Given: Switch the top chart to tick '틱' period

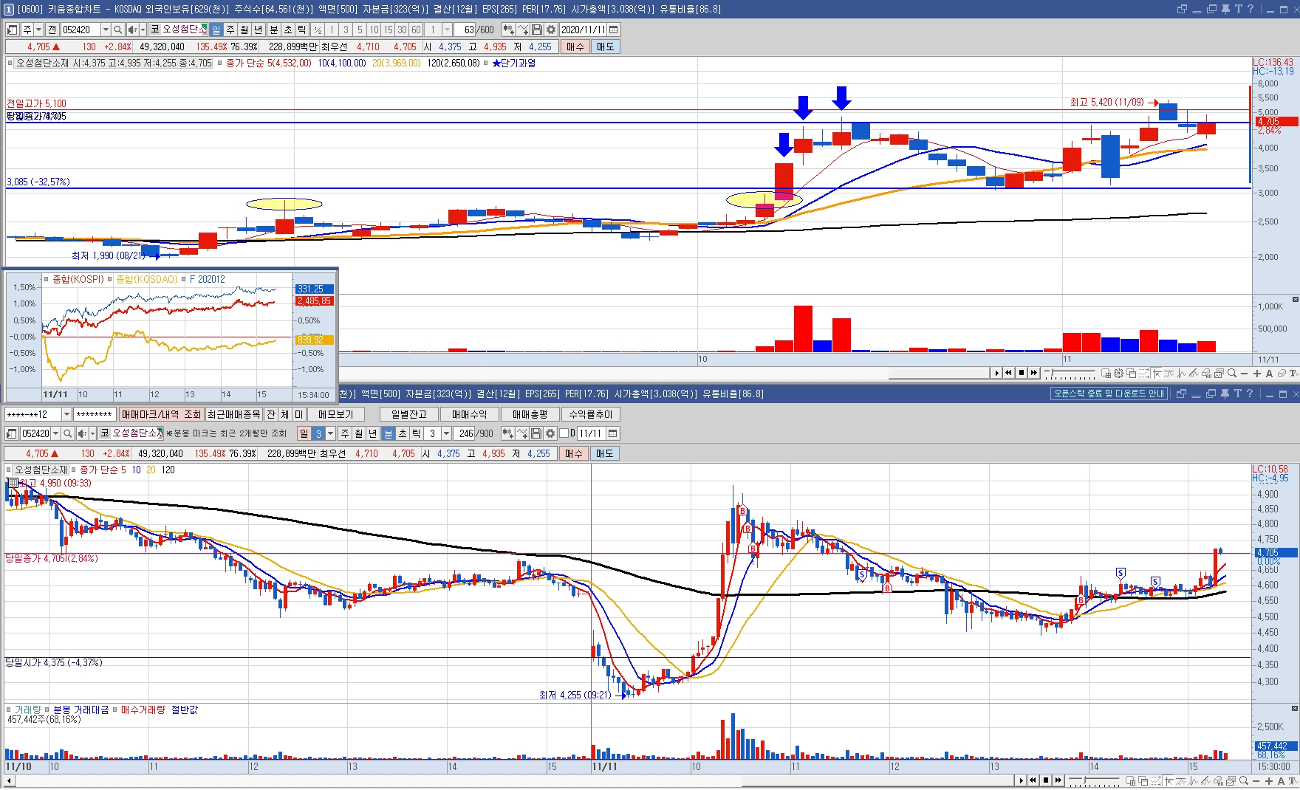Looking at the screenshot, I should pyautogui.click(x=301, y=30).
